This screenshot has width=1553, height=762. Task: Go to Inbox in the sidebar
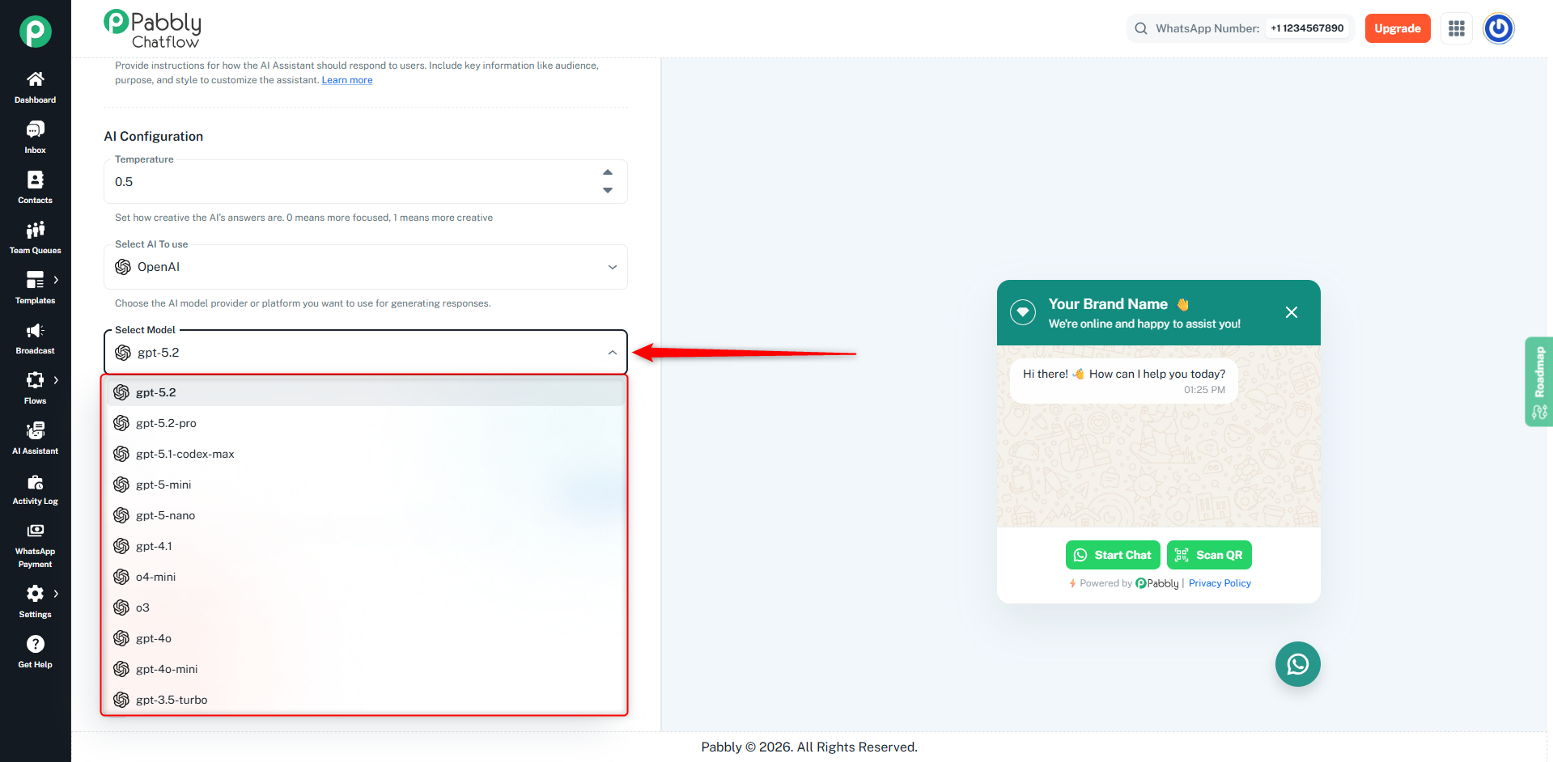point(35,137)
